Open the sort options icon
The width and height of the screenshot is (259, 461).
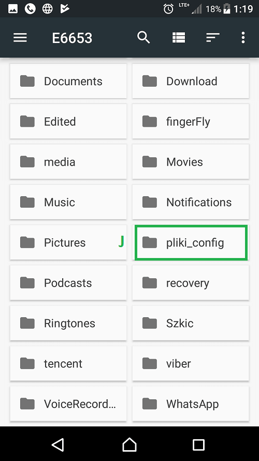tap(213, 37)
